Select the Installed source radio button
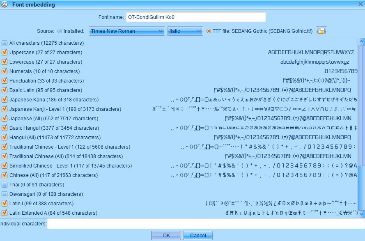 60,31
